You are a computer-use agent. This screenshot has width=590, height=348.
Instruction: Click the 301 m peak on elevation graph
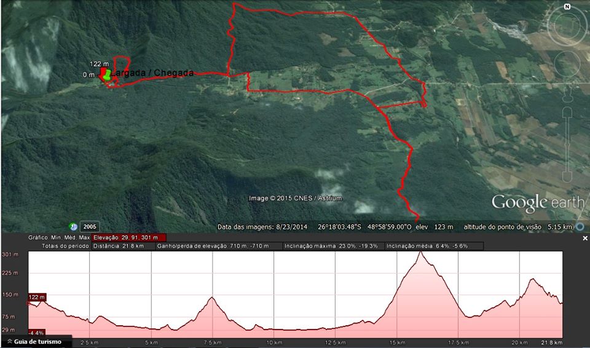coord(420,253)
